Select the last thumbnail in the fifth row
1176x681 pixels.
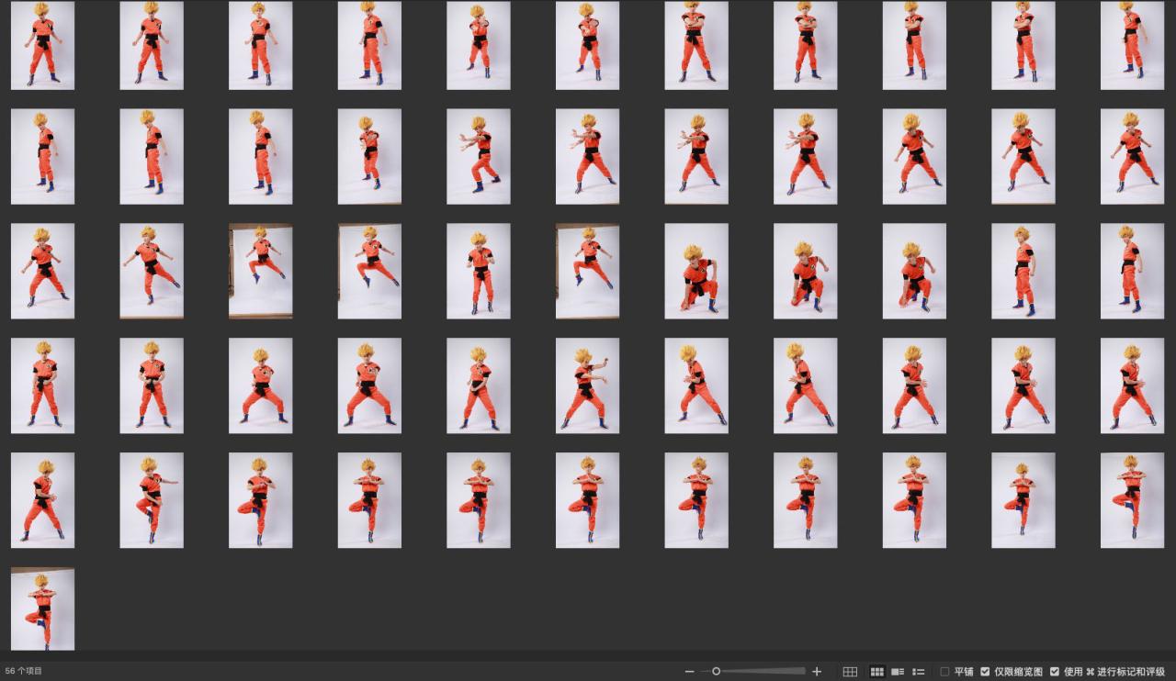pyautogui.click(x=1132, y=500)
